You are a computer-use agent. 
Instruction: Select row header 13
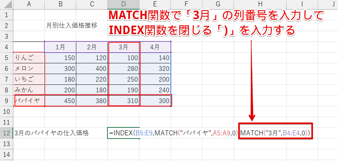point(7,144)
